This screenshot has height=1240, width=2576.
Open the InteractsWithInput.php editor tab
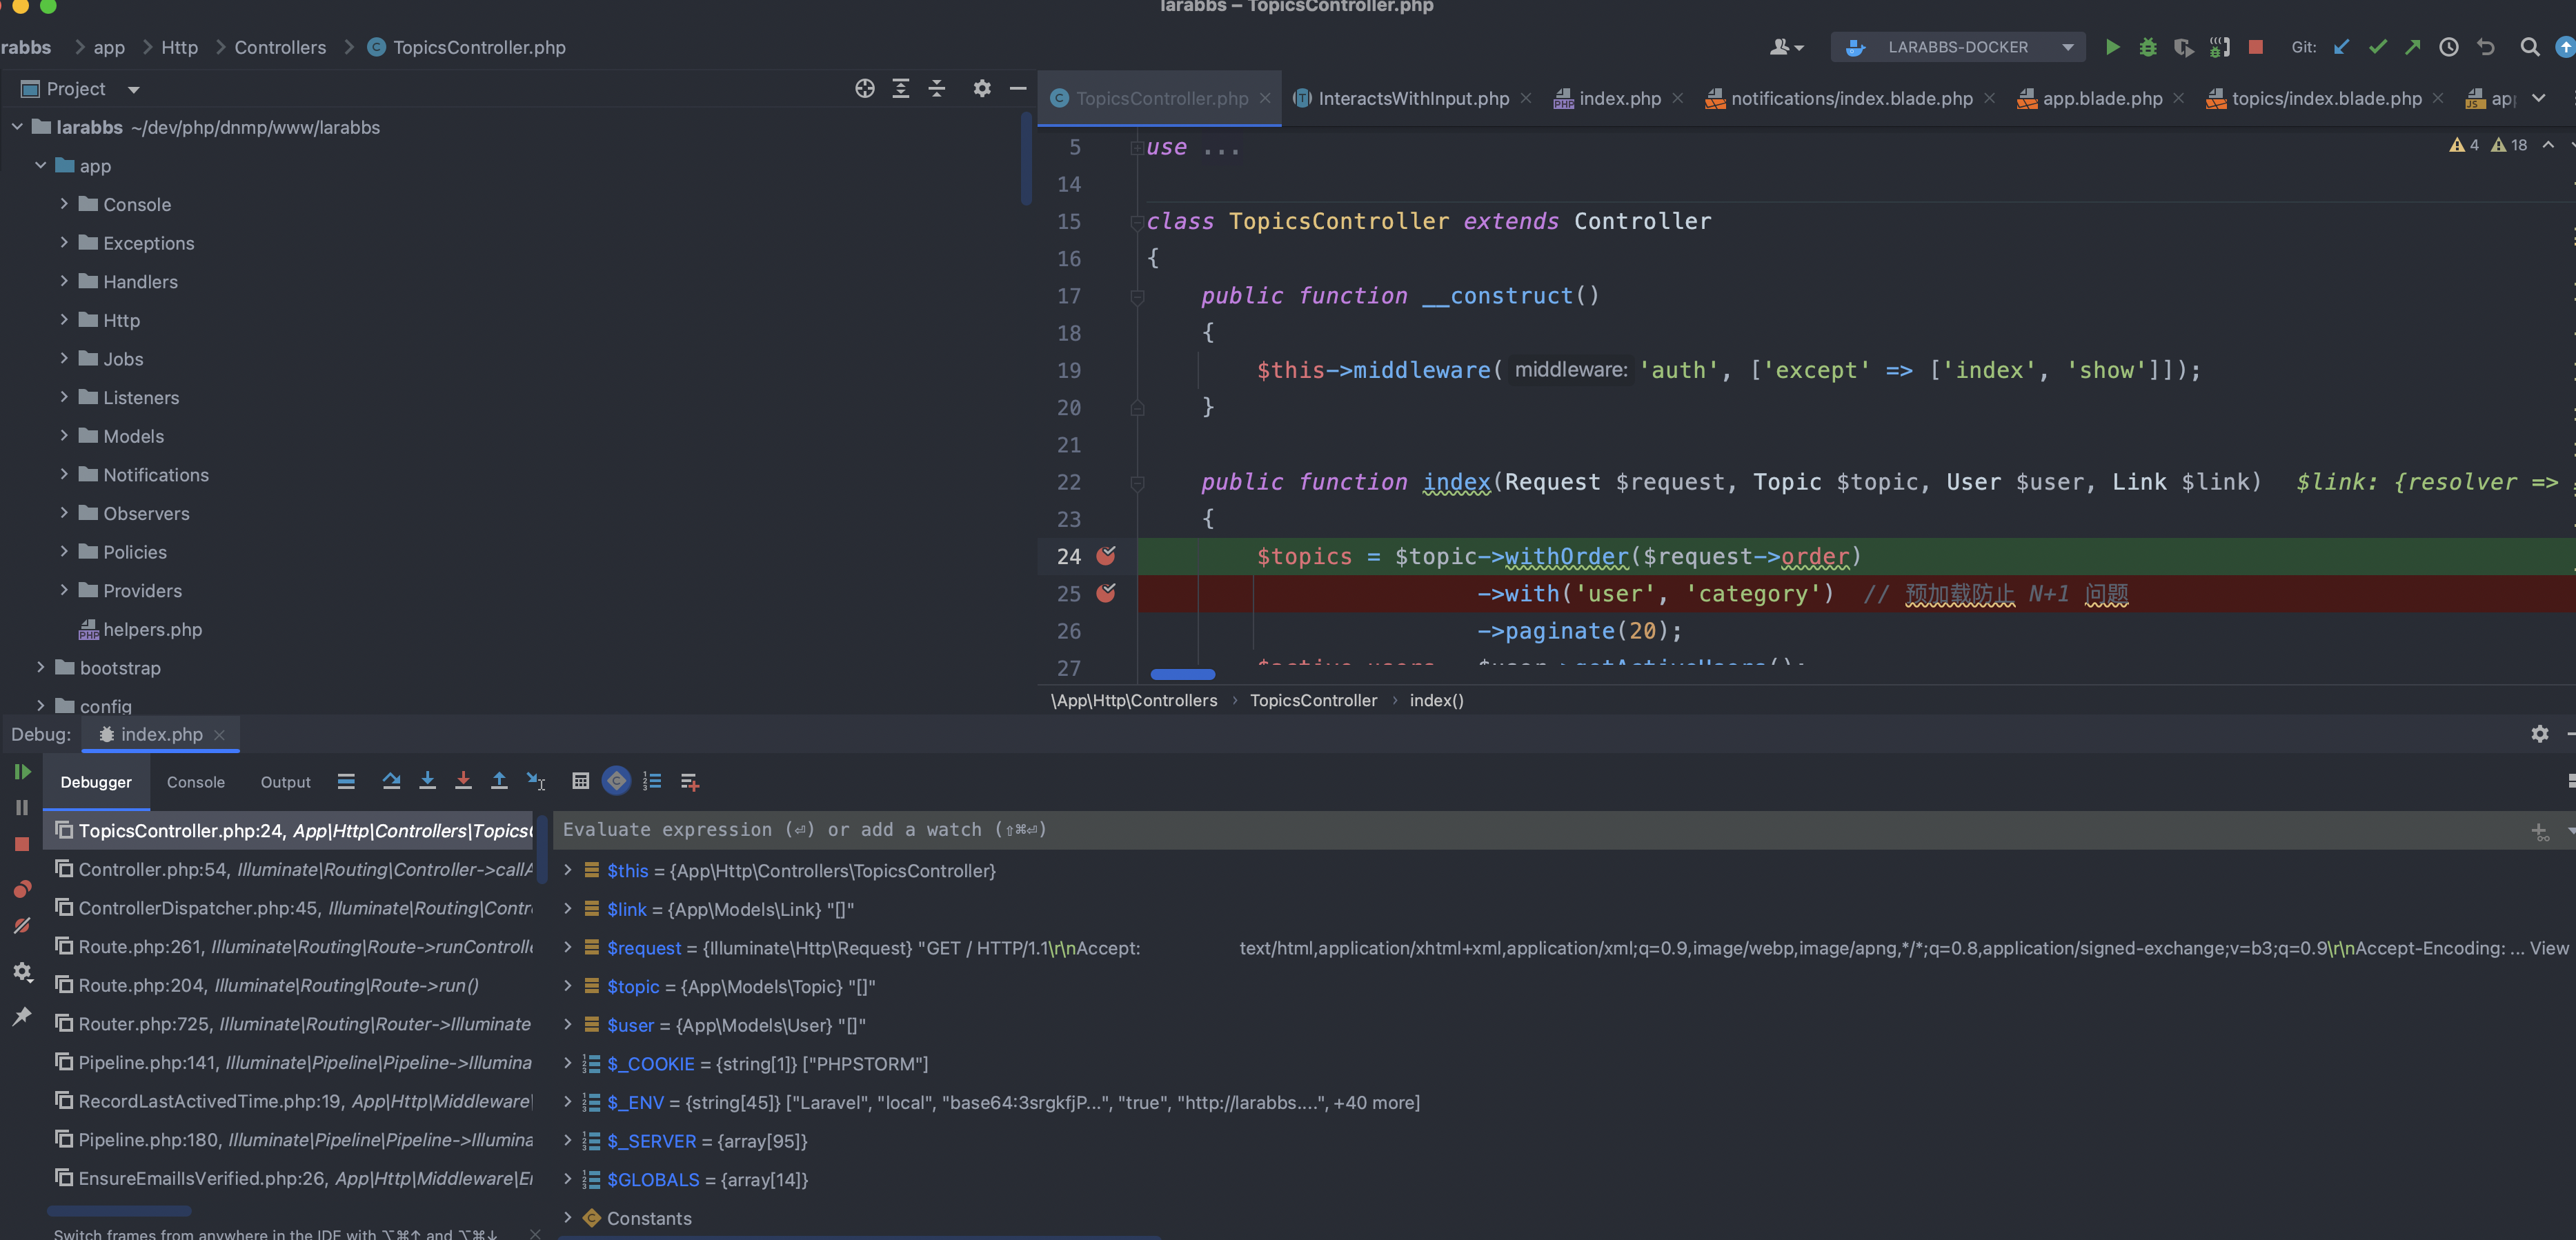point(1412,98)
